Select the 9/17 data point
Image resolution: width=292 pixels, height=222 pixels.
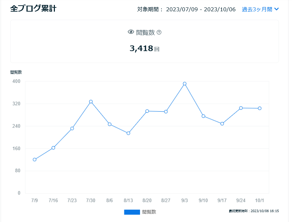[x=222, y=124]
